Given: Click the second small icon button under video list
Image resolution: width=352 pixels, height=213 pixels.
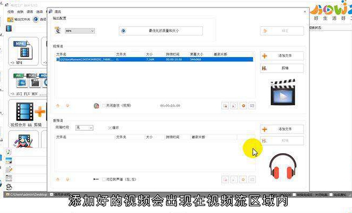Looking at the screenshot, I should (x=234, y=106).
